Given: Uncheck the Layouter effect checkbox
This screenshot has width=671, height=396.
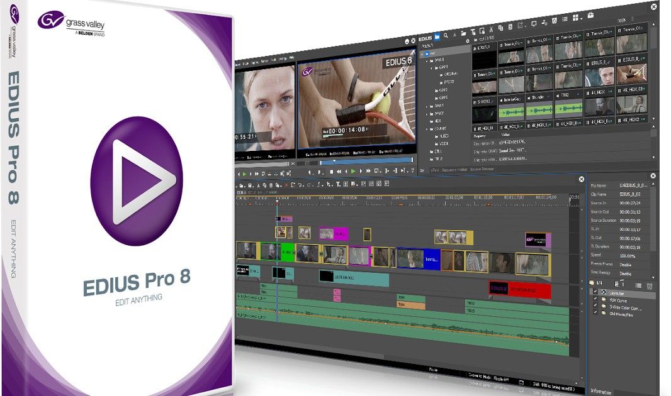Looking at the screenshot, I should (595, 292).
